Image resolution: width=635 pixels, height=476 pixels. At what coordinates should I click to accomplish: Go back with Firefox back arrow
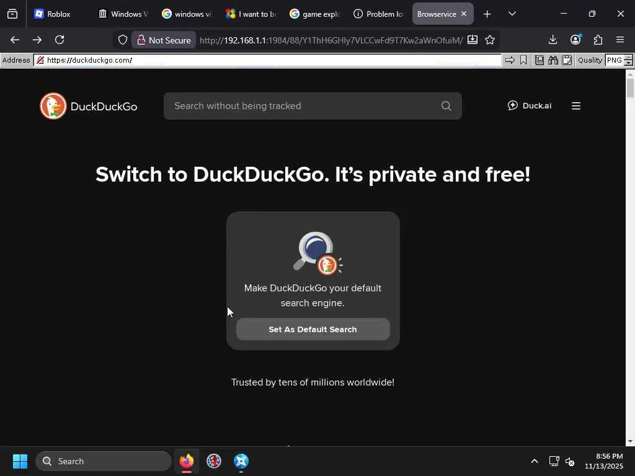click(x=15, y=40)
